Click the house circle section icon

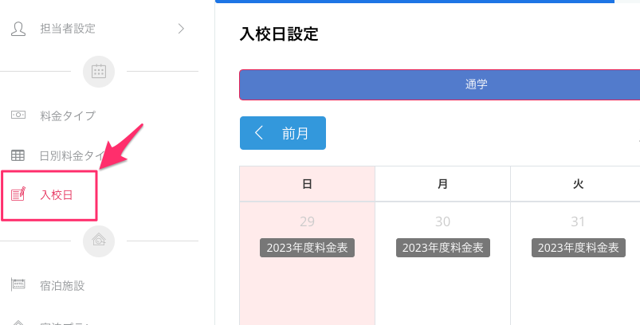[99, 241]
